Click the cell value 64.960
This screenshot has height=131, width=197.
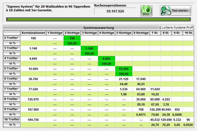(141, 89)
